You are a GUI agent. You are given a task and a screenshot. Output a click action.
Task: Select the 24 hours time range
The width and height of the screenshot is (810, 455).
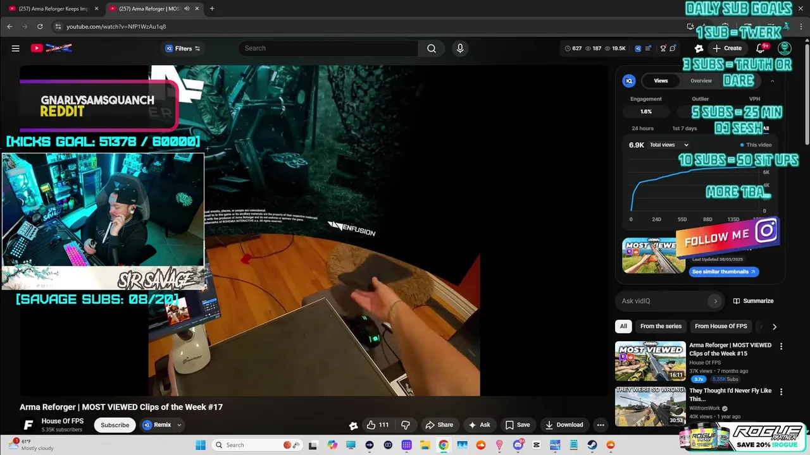click(x=642, y=128)
